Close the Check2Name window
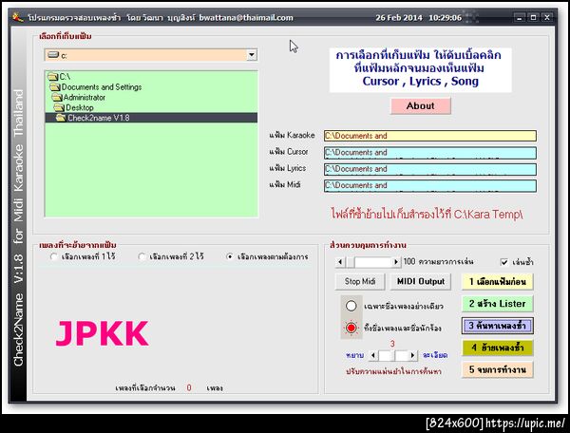 (547, 17)
